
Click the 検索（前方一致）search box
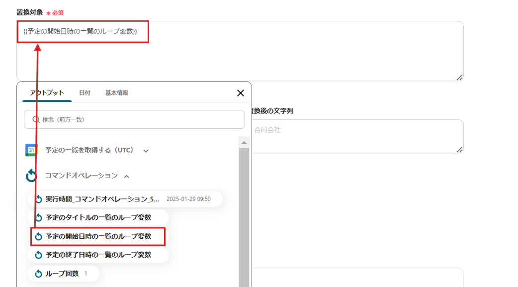click(134, 119)
